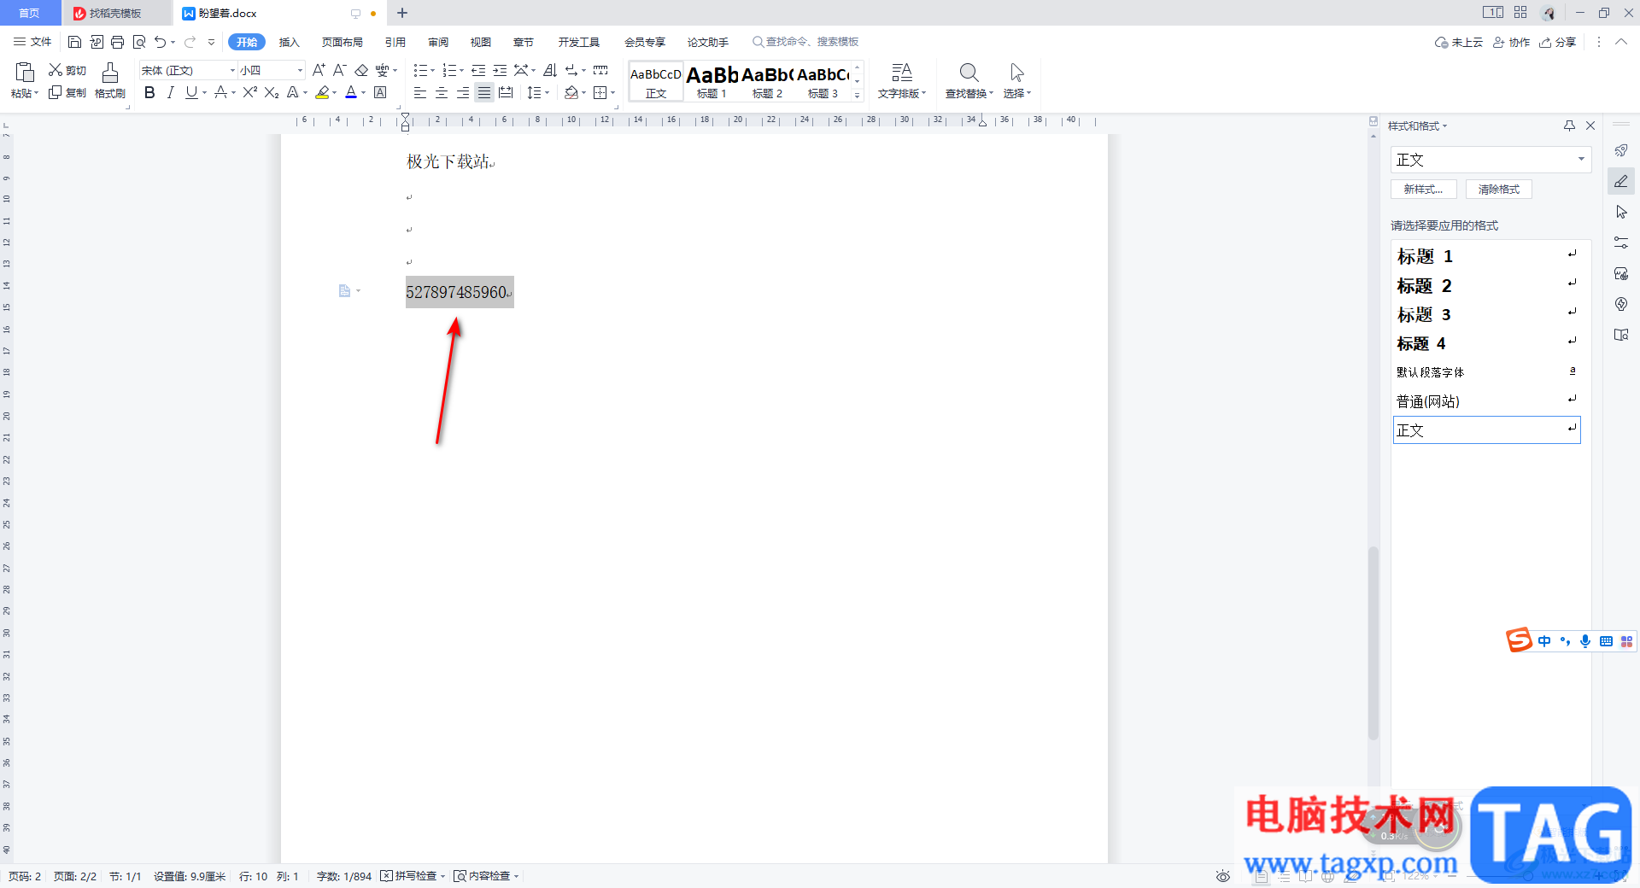The width and height of the screenshot is (1640, 888).
Task: Switch to the 插入 Insert tab
Action: click(290, 42)
